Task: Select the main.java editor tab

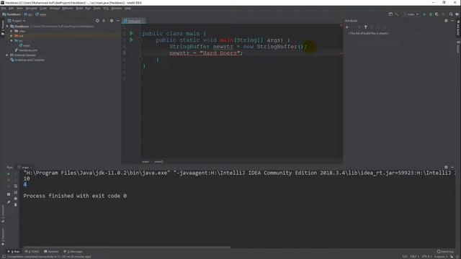Action: [x=134, y=21]
